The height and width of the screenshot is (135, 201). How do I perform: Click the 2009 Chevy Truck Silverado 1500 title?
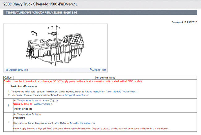35,4
